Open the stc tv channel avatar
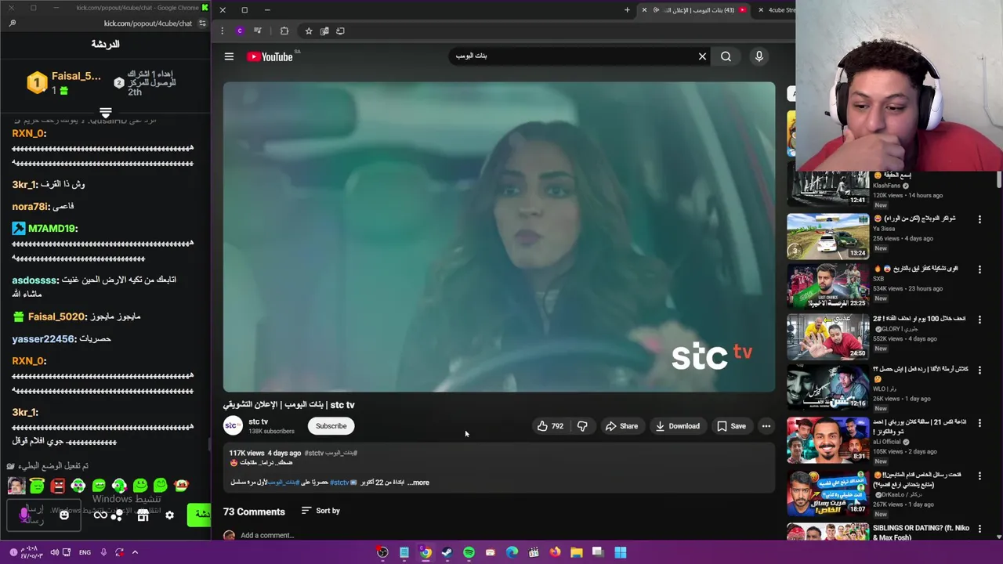 [233, 425]
